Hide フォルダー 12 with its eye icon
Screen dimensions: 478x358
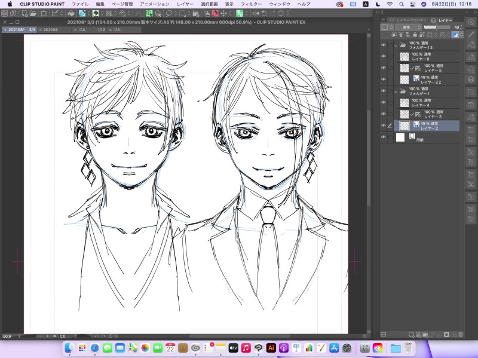(x=384, y=45)
